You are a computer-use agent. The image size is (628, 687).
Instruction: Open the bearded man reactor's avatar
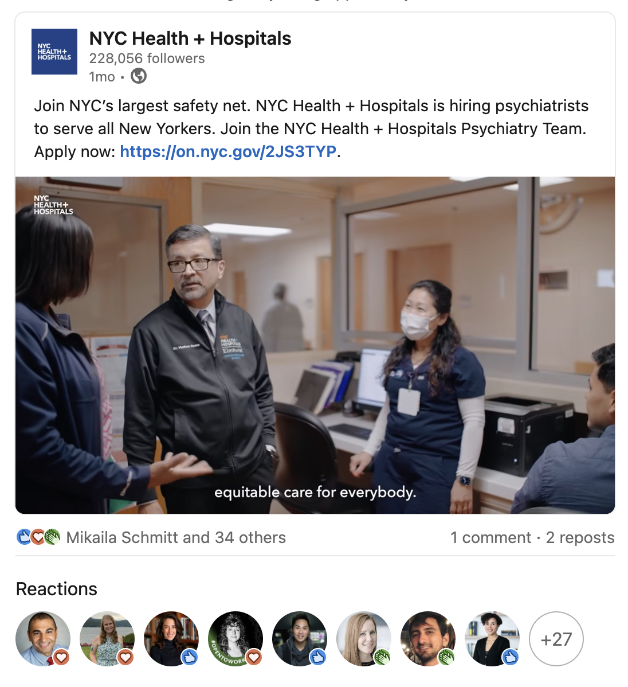(x=428, y=639)
